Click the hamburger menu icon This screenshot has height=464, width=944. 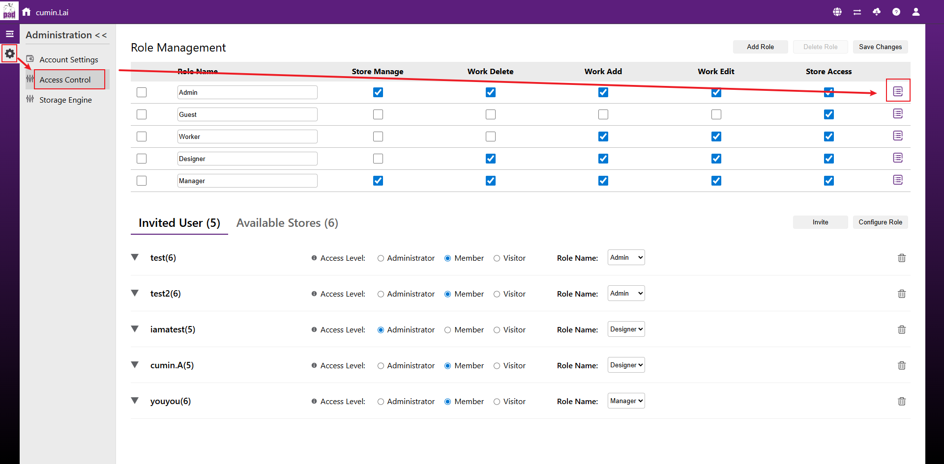pos(9,34)
